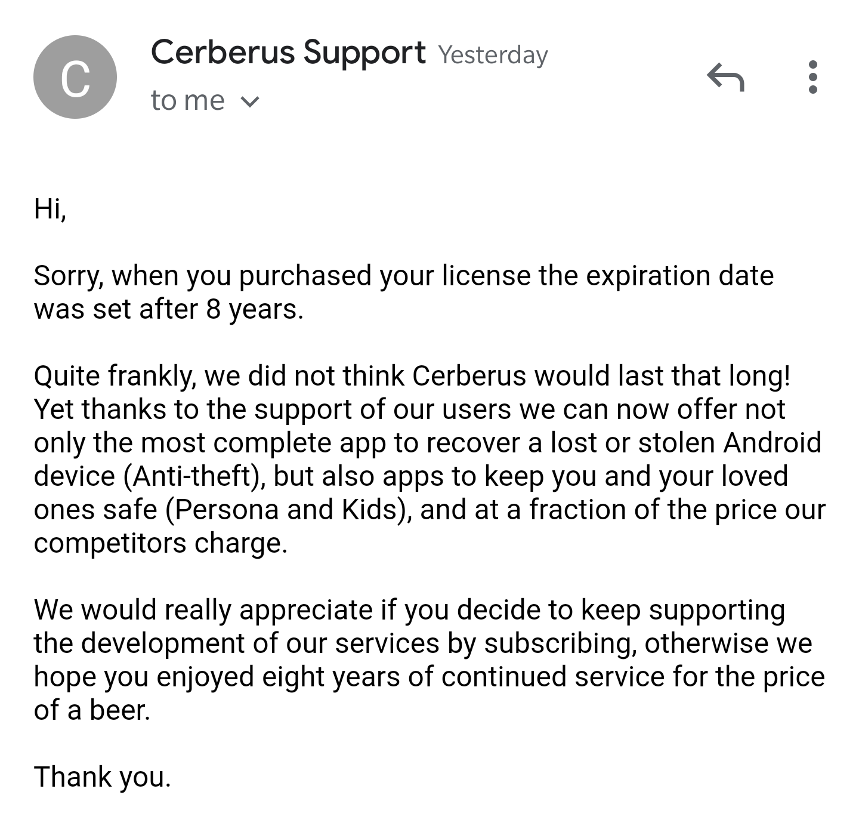Click the word 'Android' in the message
The image size is (859, 835).
(773, 443)
